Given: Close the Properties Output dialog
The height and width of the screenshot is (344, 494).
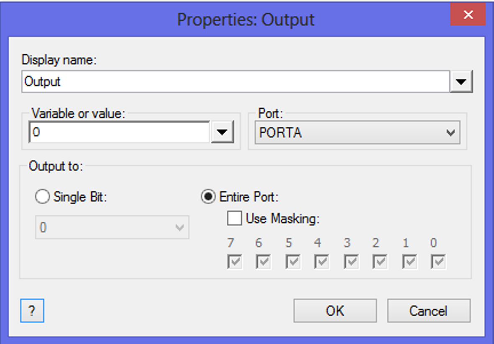Looking at the screenshot, I should [468, 15].
